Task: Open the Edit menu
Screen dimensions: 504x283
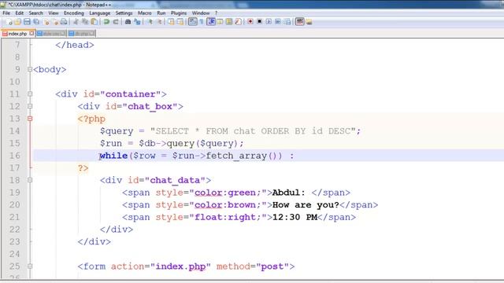Action: (19, 13)
